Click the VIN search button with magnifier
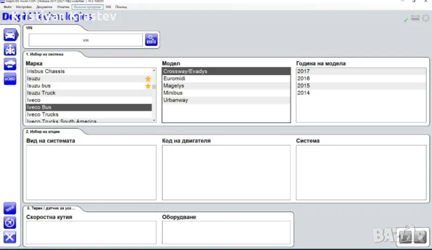Screen dimensions: 432x250 (151, 39)
